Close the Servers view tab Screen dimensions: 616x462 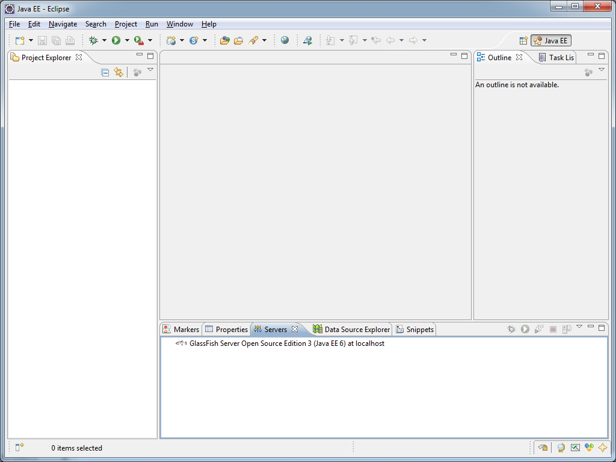(295, 329)
